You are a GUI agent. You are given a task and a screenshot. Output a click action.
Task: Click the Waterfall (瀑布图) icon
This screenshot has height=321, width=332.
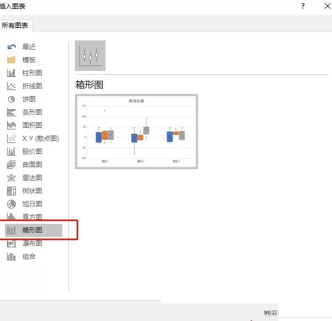pos(11,243)
